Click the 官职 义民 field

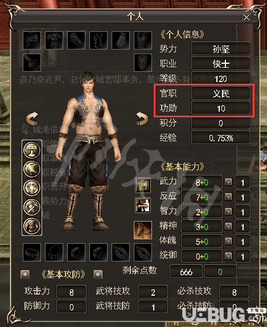[x=221, y=93]
